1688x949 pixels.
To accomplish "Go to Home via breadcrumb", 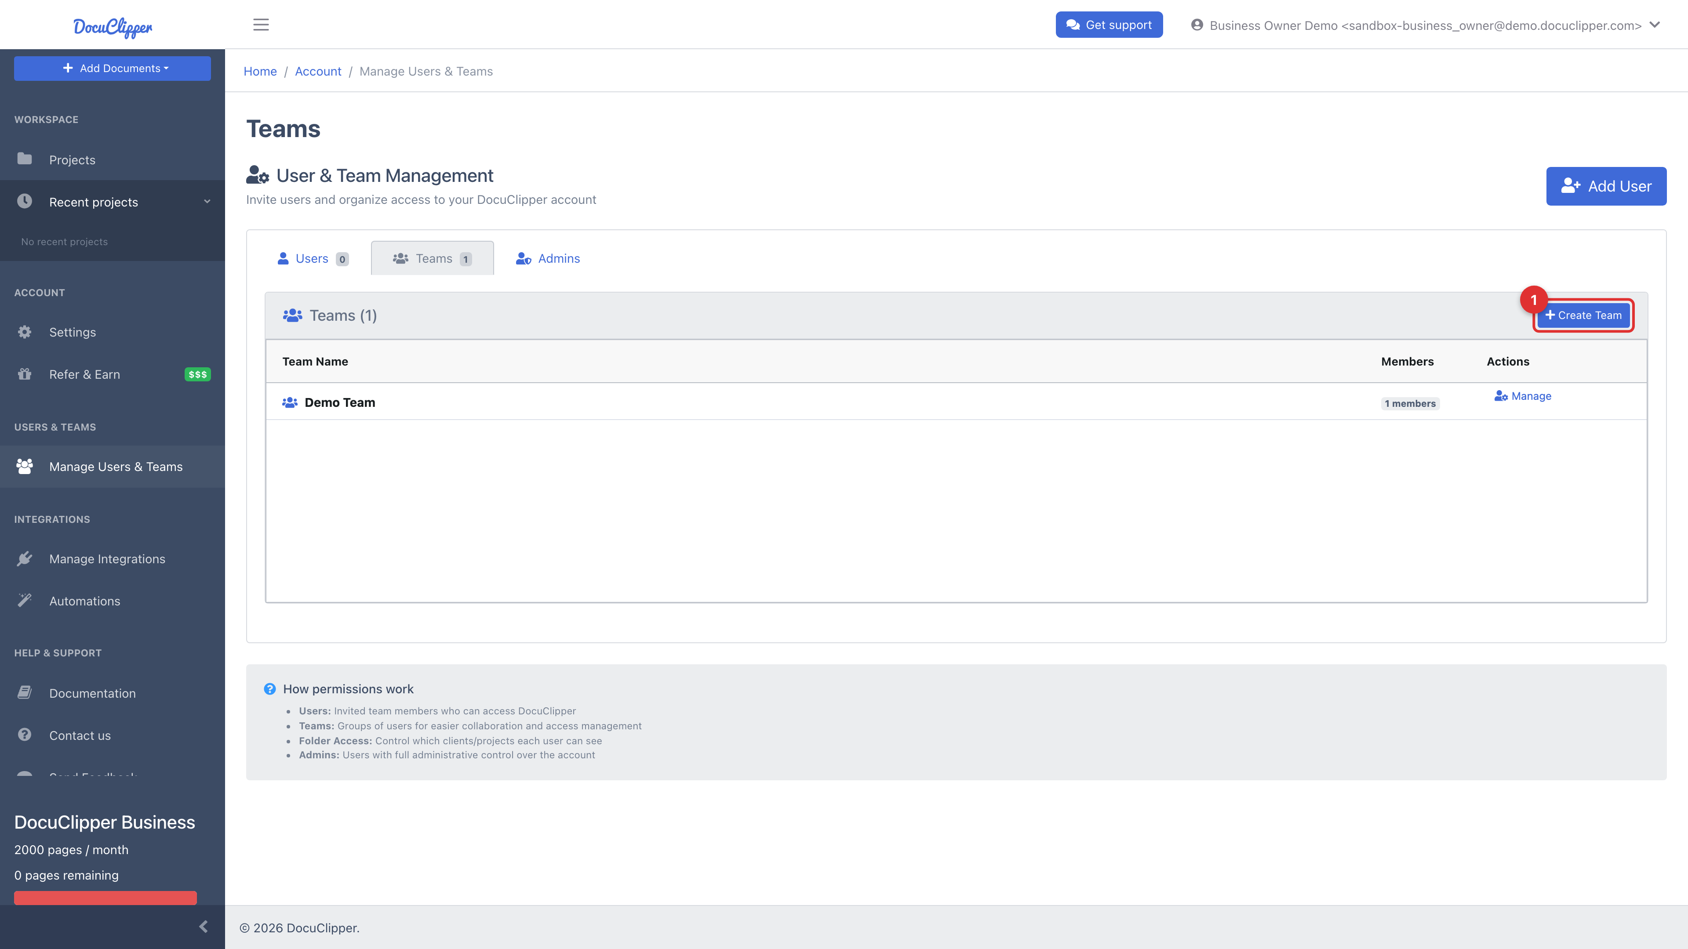I will coord(260,71).
